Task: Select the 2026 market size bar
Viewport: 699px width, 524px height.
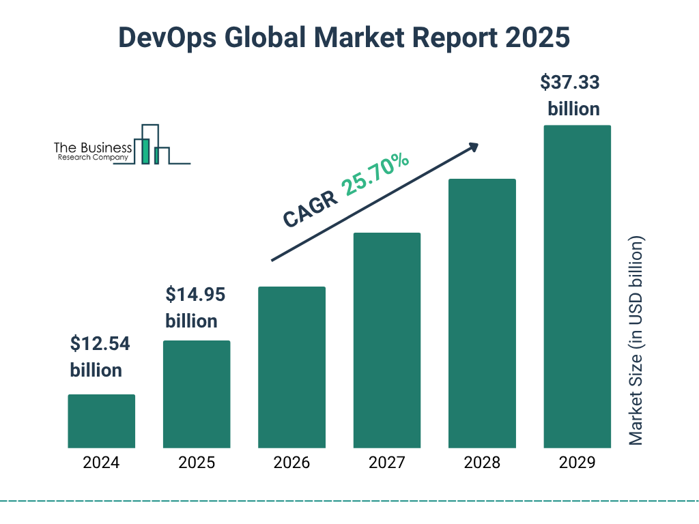Action: (291, 367)
